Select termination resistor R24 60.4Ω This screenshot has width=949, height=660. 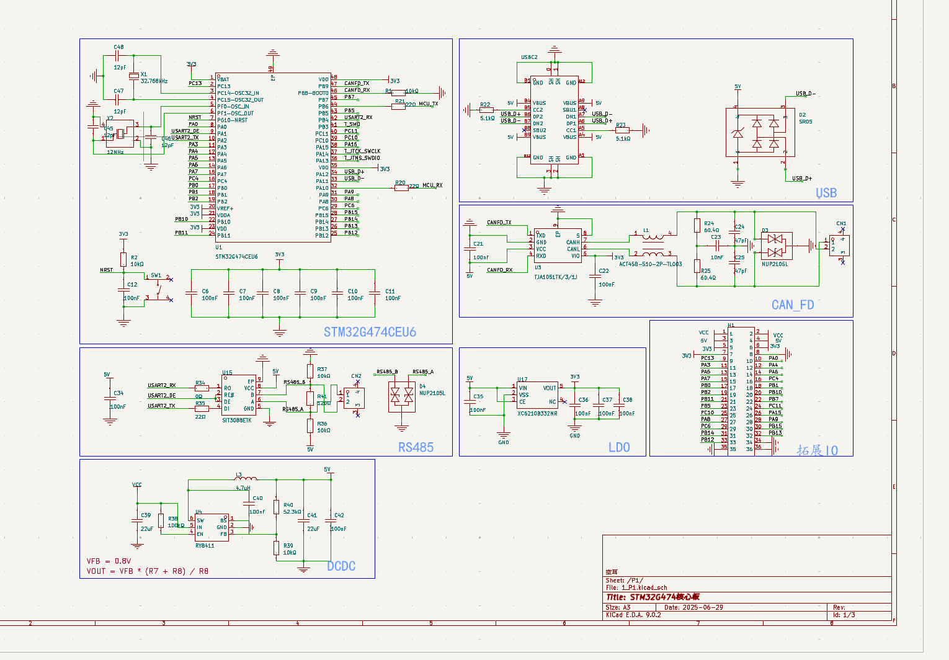pos(697,226)
